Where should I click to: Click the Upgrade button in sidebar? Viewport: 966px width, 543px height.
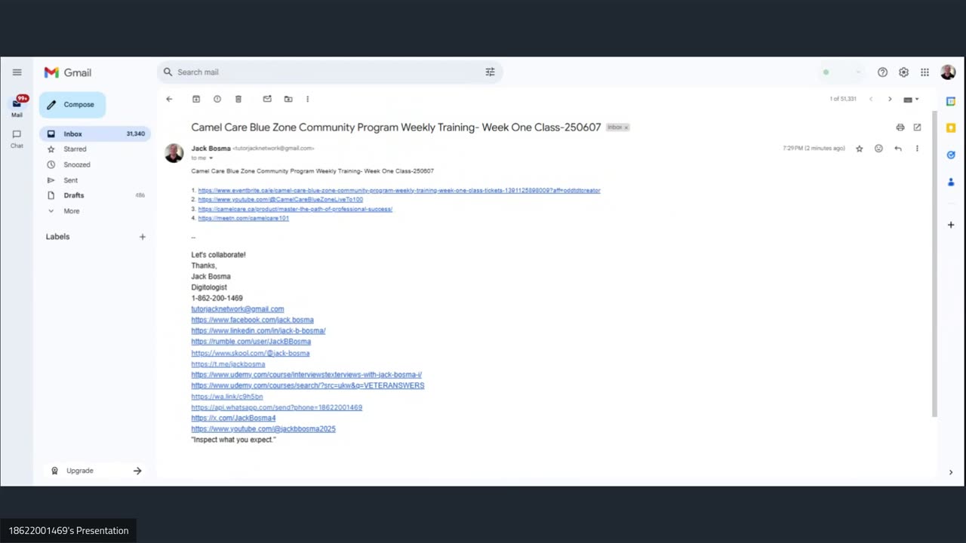pos(95,471)
